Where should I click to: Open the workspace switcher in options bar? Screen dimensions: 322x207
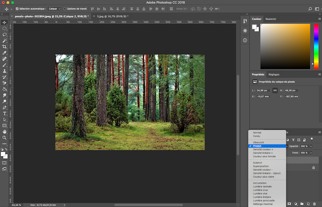coord(317,9)
